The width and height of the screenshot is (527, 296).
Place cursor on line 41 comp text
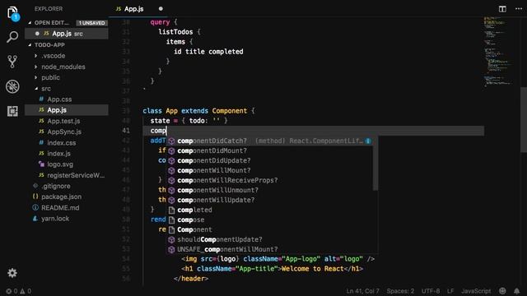pyautogui.click(x=158, y=131)
